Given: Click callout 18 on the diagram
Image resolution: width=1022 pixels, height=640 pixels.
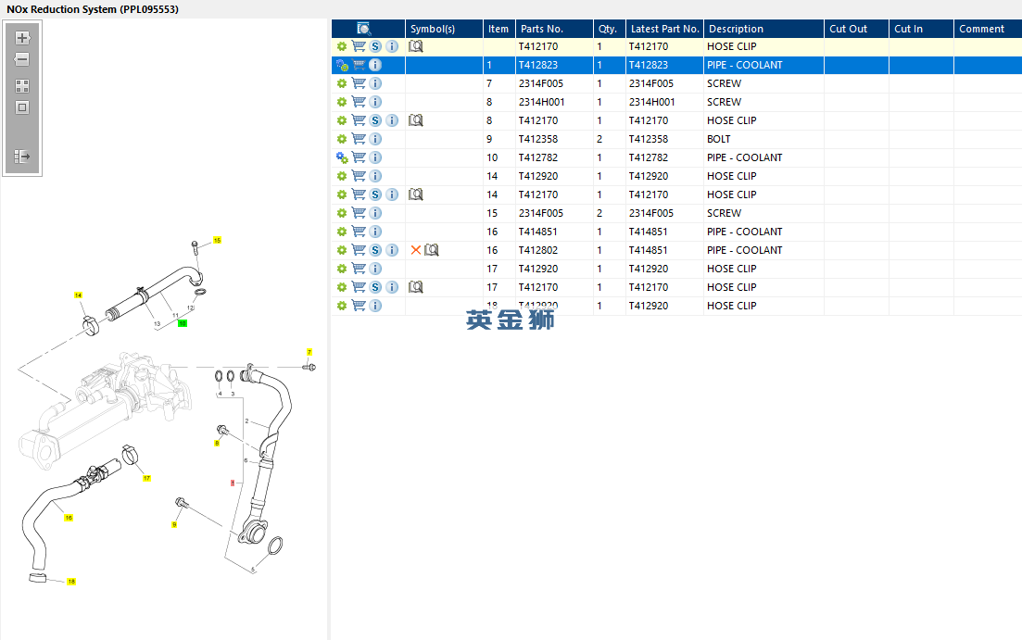Looking at the screenshot, I should 71,582.
